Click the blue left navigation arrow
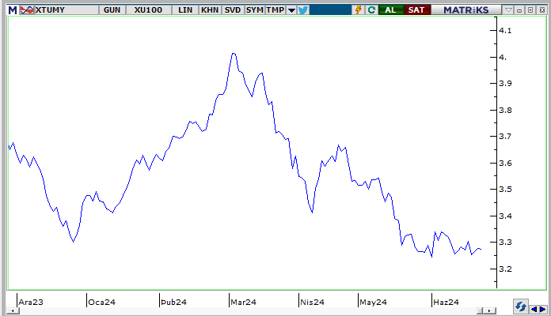This screenshot has width=551, height=316. (534, 310)
